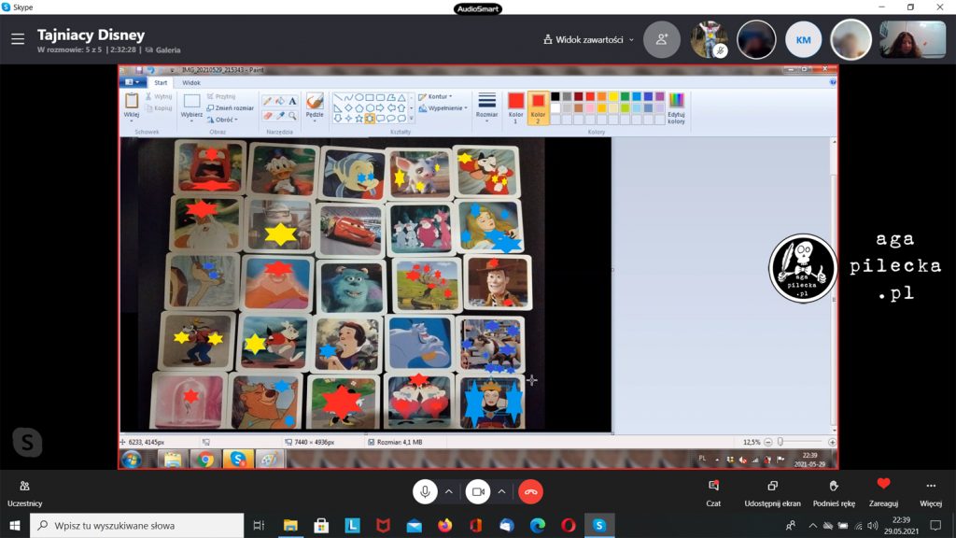End the call with red hang-up button
956x538 pixels.
pos(530,491)
